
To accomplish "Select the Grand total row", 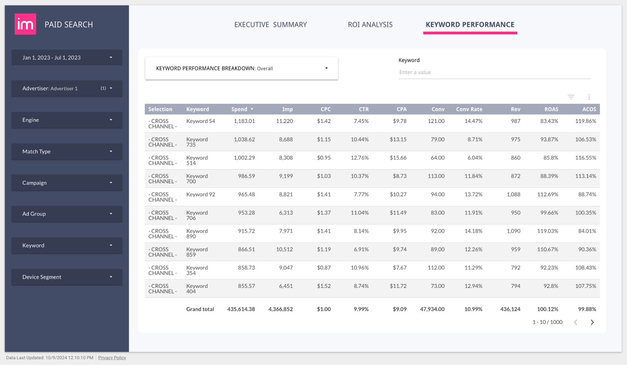I will [x=200, y=309].
